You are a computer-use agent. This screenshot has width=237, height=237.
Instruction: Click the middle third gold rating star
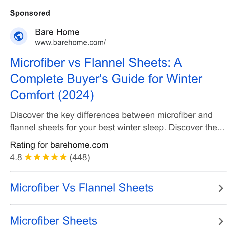(46, 157)
